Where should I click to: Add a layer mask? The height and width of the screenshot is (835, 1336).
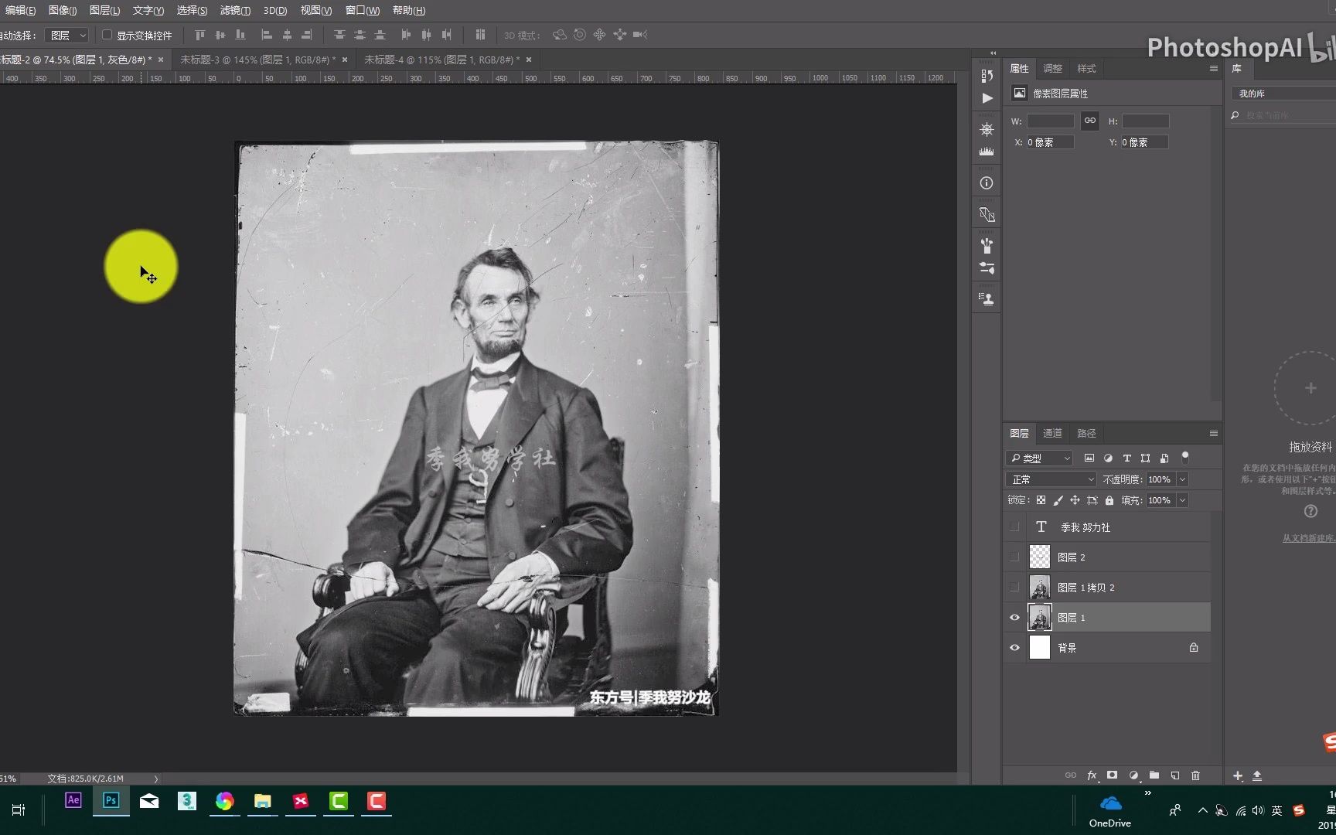click(x=1112, y=775)
